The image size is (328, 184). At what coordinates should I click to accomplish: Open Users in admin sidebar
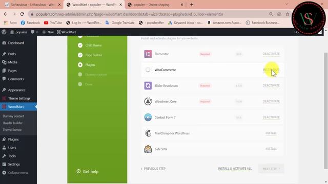(12, 148)
